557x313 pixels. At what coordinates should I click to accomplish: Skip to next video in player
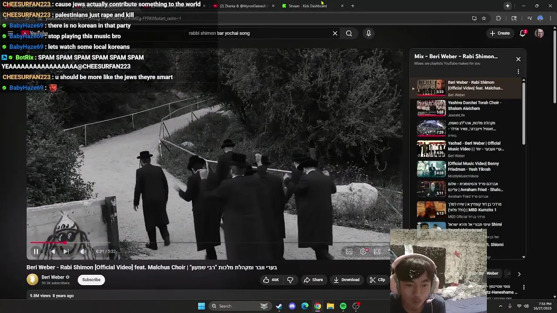point(66,251)
